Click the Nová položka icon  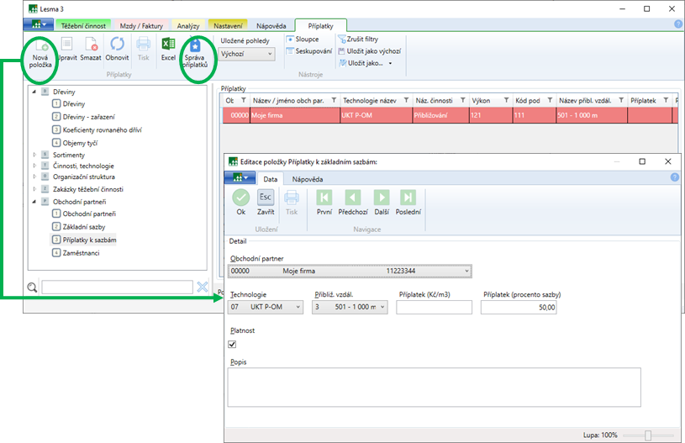(x=40, y=45)
